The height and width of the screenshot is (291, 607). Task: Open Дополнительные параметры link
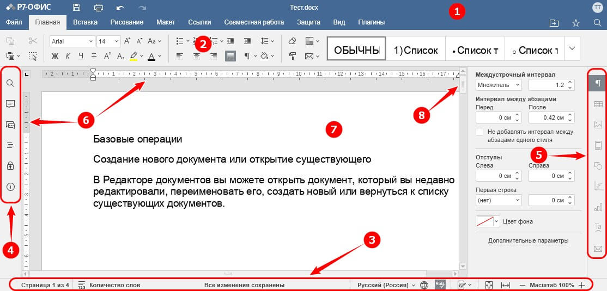pyautogui.click(x=528, y=241)
